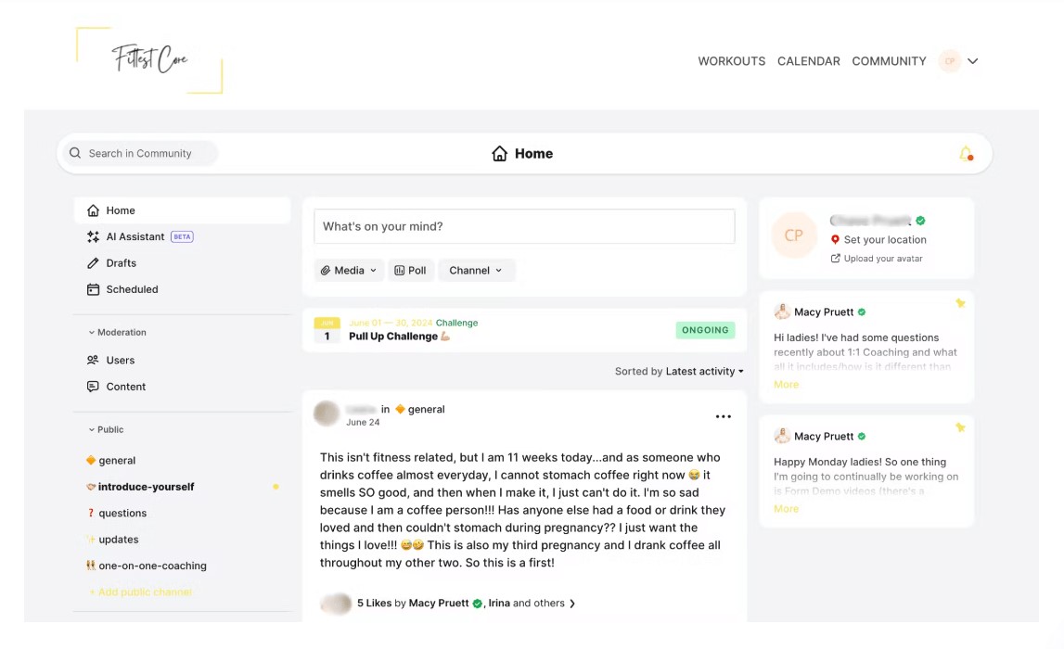Open the three-dot post options menu

coord(724,417)
